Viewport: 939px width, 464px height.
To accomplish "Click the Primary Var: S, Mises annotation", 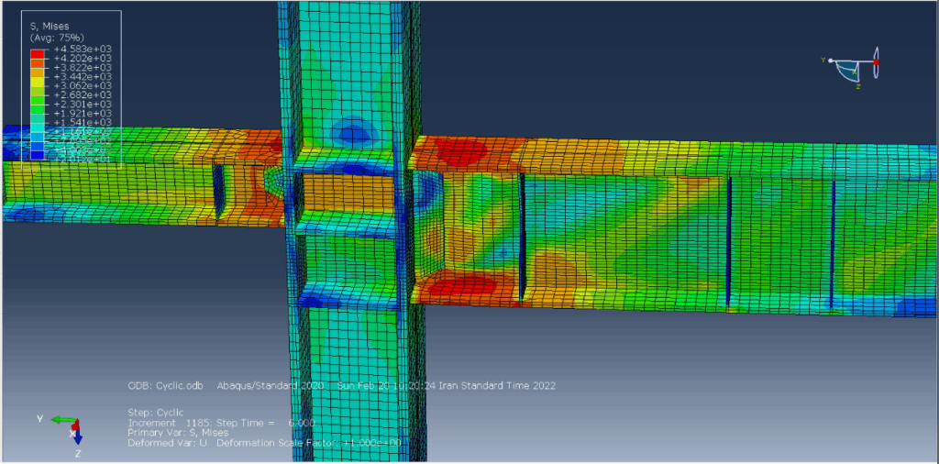I will (x=180, y=433).
